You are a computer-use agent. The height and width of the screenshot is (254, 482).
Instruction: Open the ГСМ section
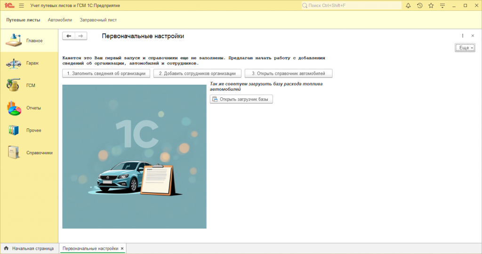29,86
